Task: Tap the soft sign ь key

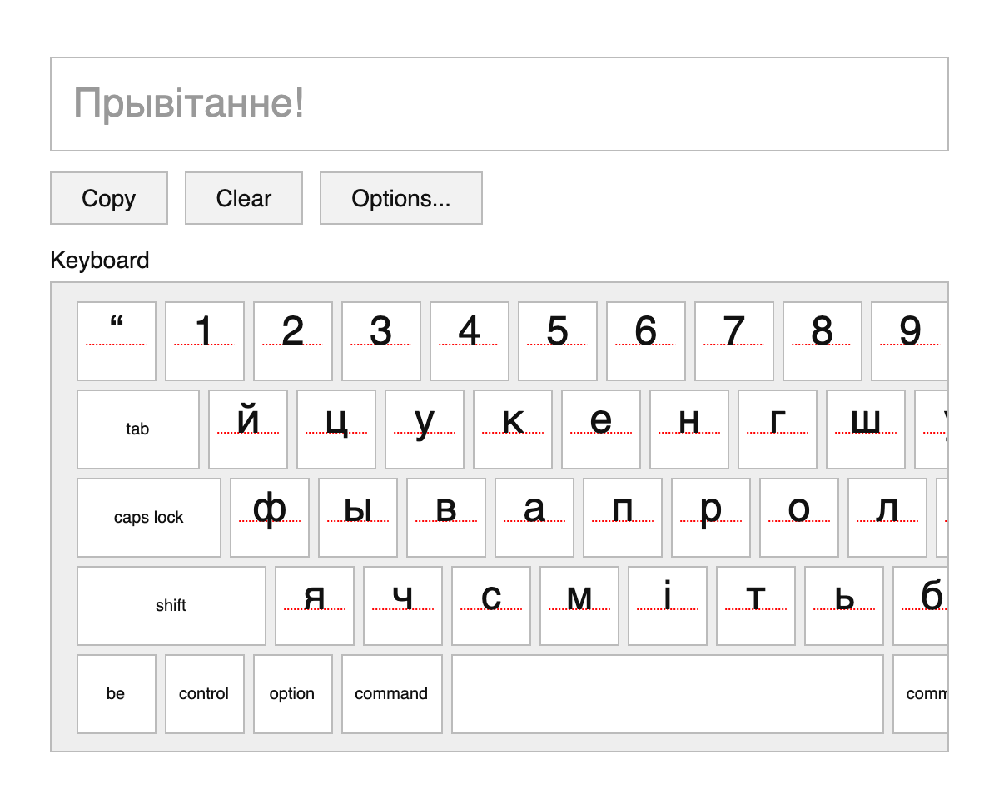Action: pyautogui.click(x=843, y=605)
